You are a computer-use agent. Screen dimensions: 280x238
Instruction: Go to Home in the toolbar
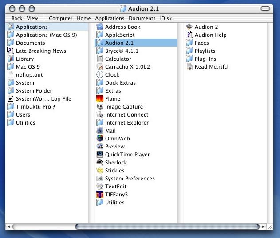pos(84,18)
